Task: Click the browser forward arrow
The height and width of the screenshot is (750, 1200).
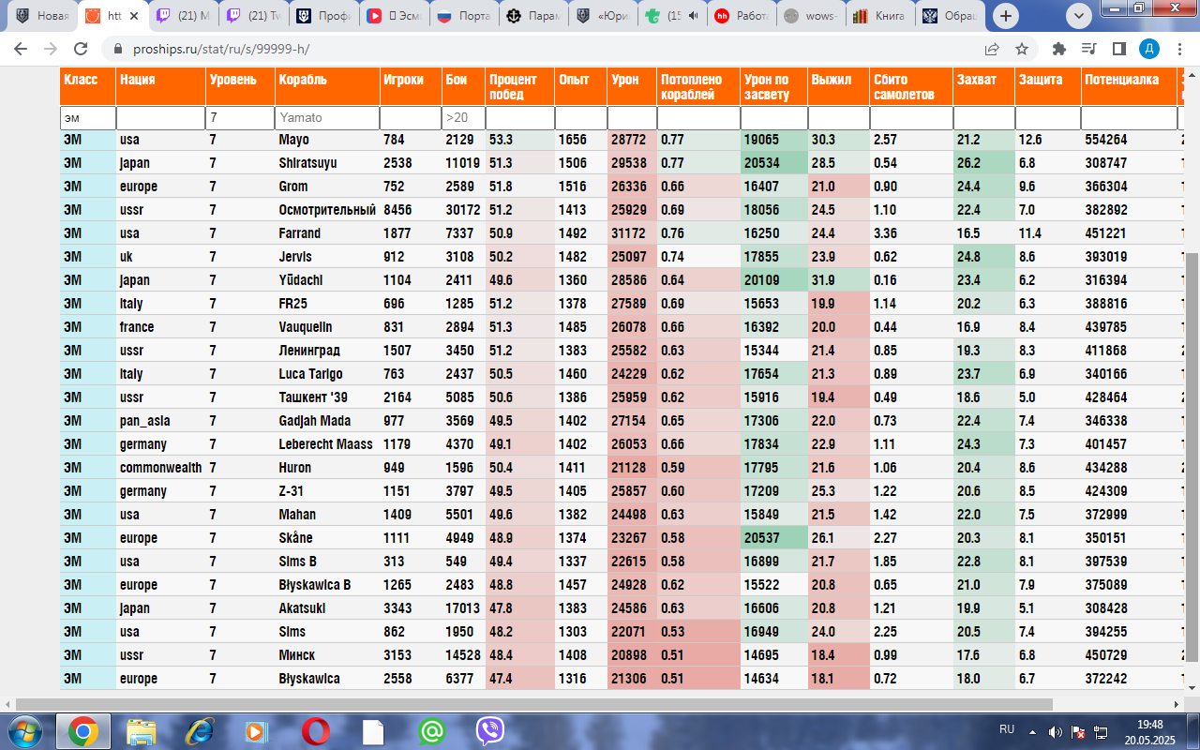Action: pos(51,49)
